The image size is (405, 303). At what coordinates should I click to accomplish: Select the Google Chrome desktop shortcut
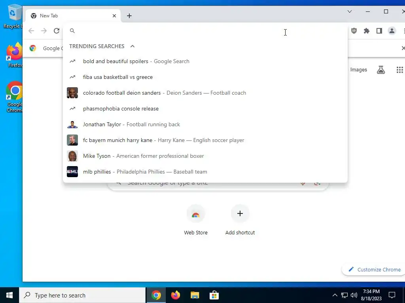click(15, 97)
